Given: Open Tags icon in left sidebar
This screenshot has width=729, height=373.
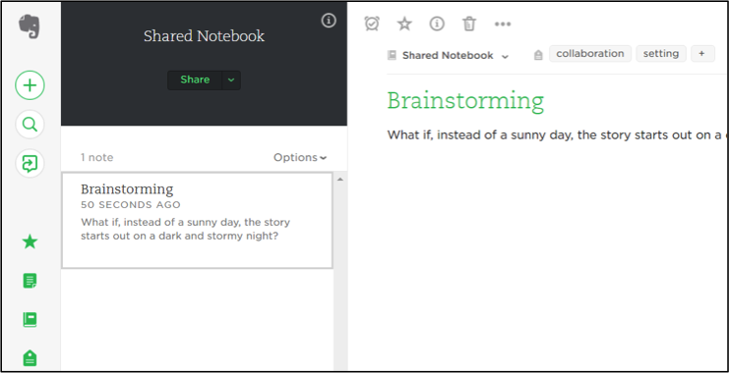Looking at the screenshot, I should pyautogui.click(x=30, y=358).
